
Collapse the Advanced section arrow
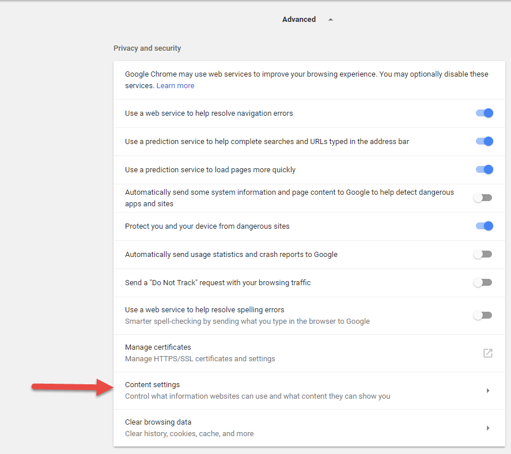(331, 20)
